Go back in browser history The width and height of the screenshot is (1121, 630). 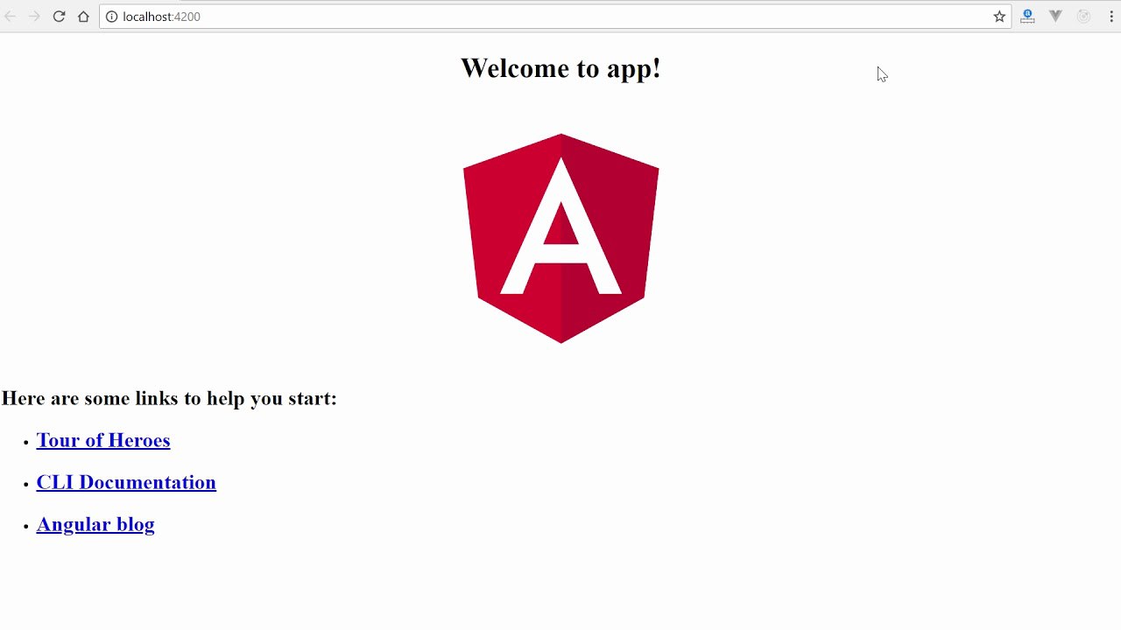[11, 17]
